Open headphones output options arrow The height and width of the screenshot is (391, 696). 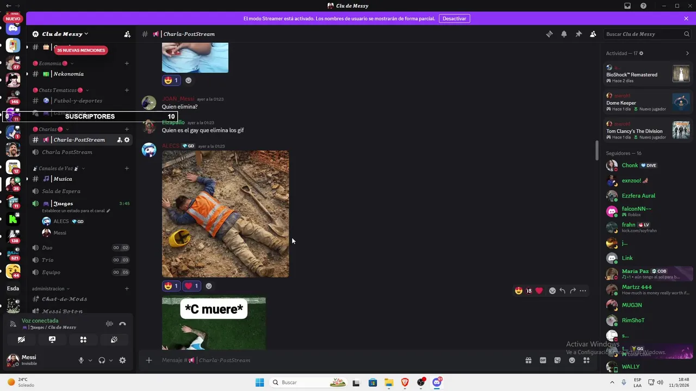111,360
